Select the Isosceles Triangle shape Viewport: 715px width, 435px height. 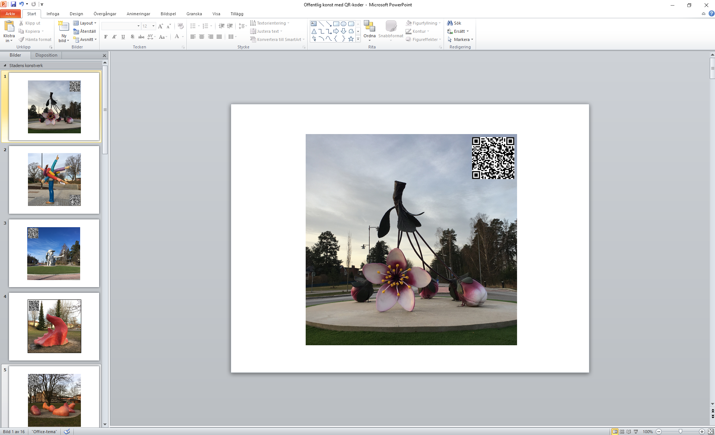click(314, 31)
